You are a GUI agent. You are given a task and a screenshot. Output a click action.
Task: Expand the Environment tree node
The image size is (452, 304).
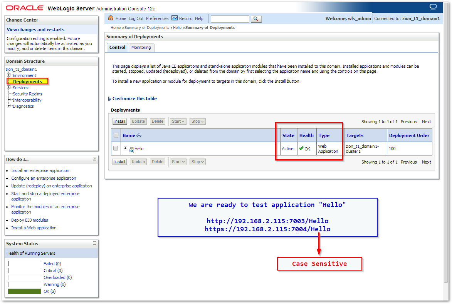tap(8, 75)
